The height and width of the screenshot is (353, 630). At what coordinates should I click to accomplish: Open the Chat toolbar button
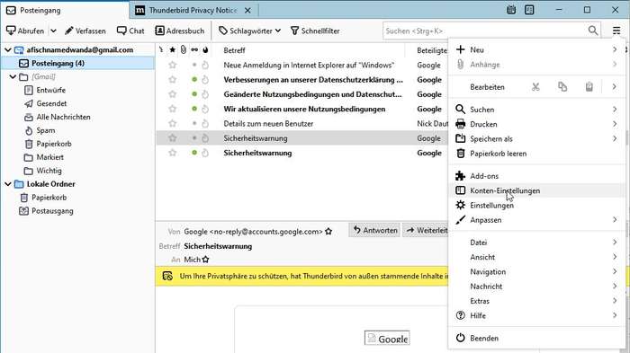click(x=130, y=31)
